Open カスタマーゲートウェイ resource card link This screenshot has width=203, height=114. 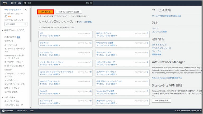tap(106, 72)
